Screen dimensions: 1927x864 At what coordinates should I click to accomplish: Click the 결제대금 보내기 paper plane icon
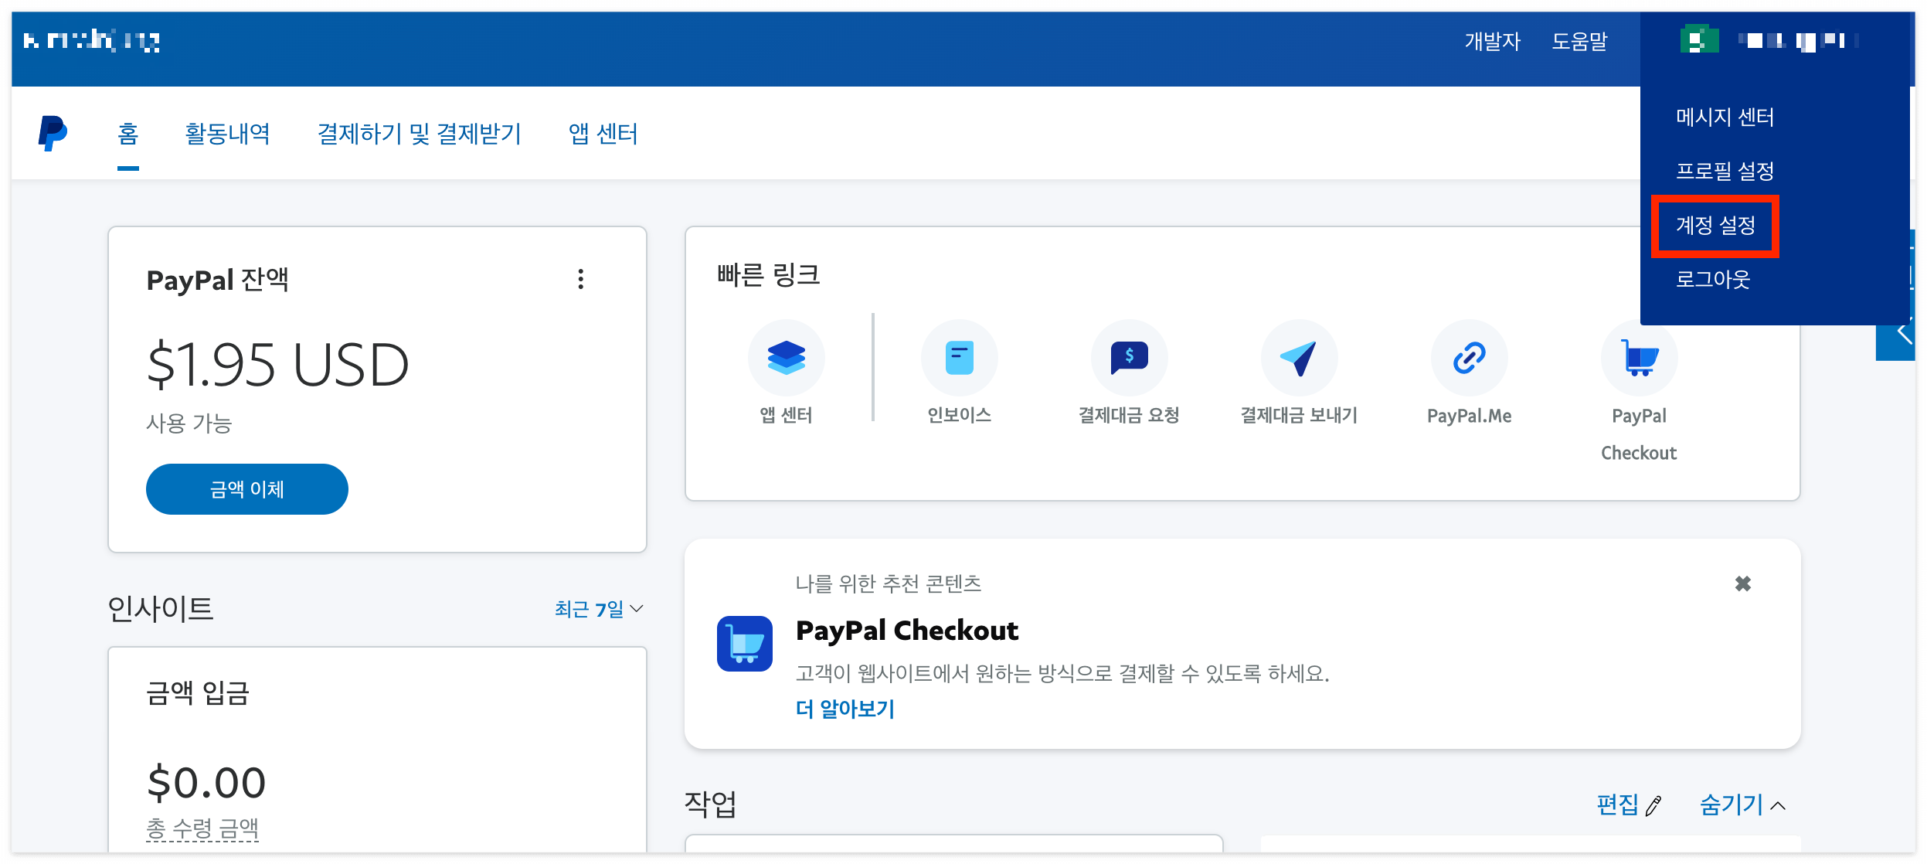point(1299,358)
